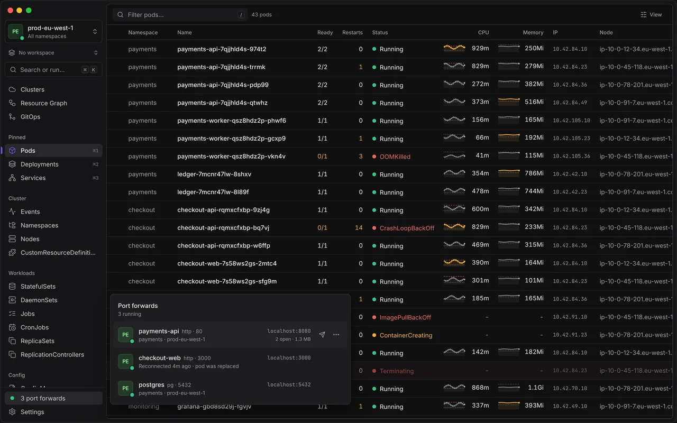
Task: Click the OOMKilled status
Action: [395, 157]
